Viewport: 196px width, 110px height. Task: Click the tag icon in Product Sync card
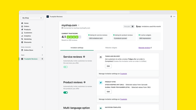[101, 82]
